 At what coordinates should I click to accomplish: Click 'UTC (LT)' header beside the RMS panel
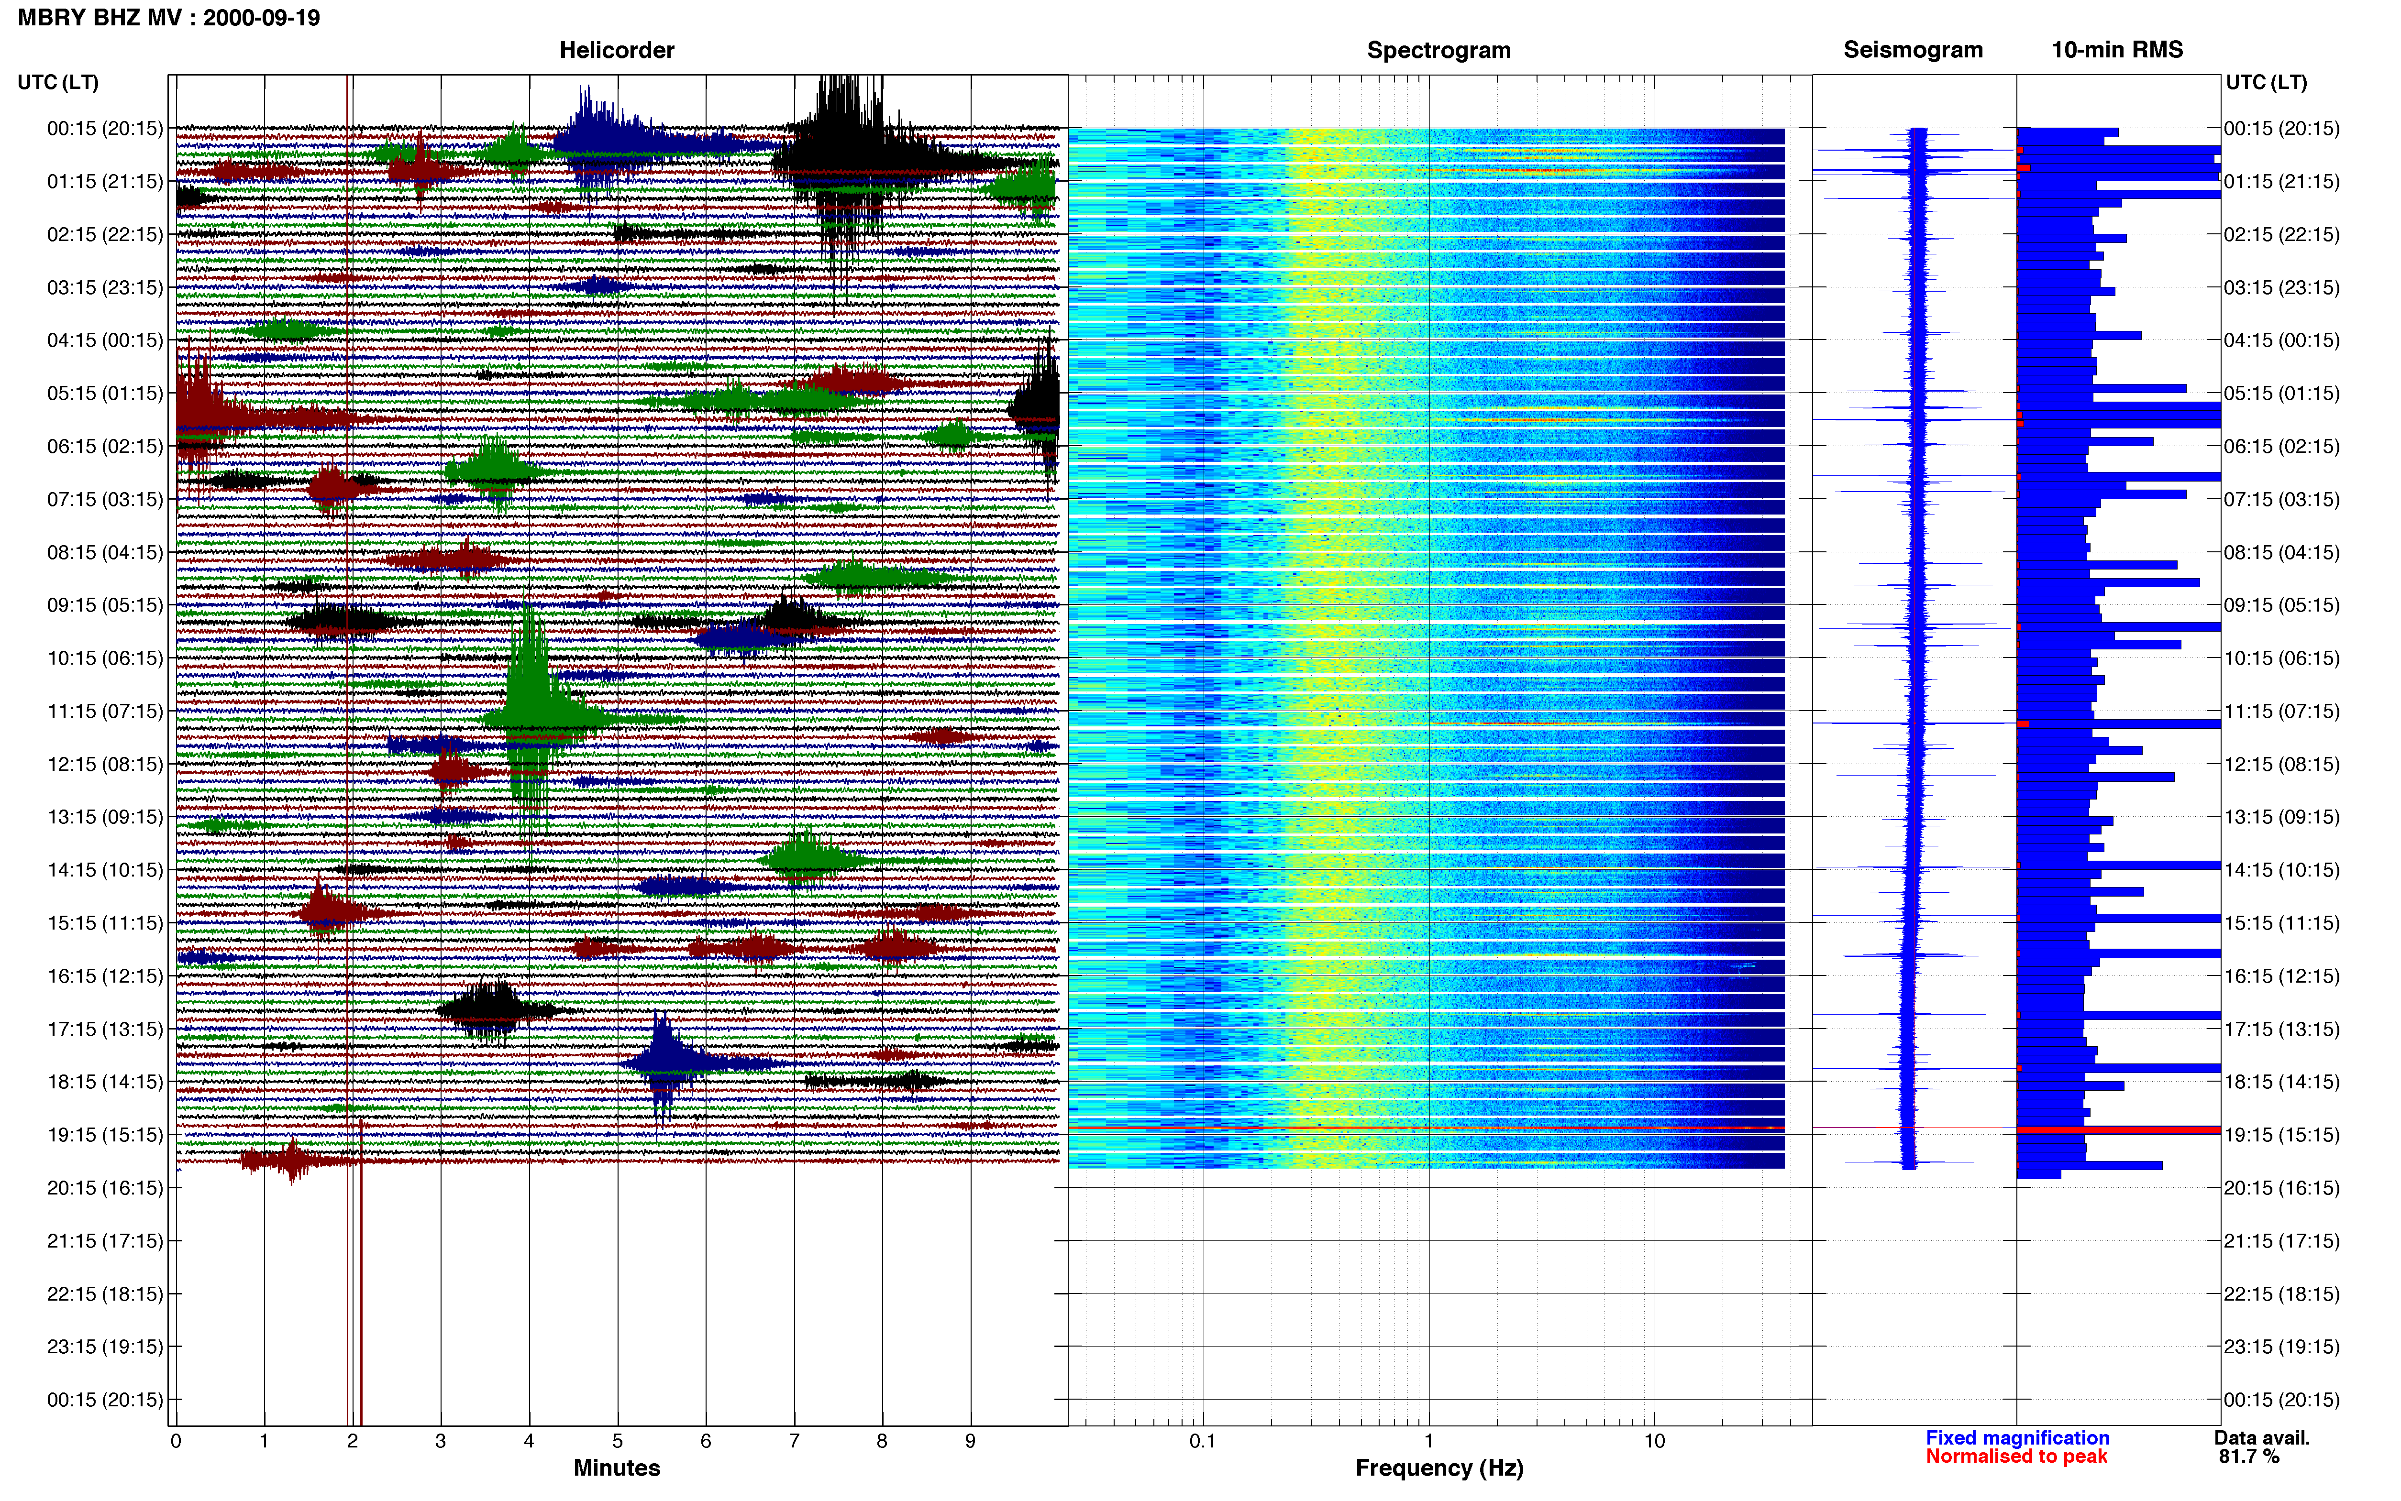[x=2266, y=82]
